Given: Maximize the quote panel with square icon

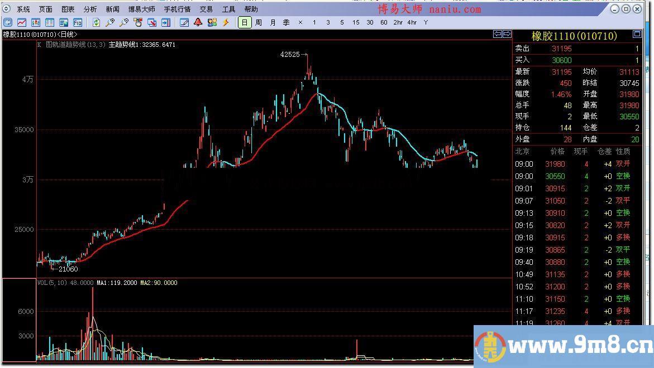Looking at the screenshot, I should (637, 34).
